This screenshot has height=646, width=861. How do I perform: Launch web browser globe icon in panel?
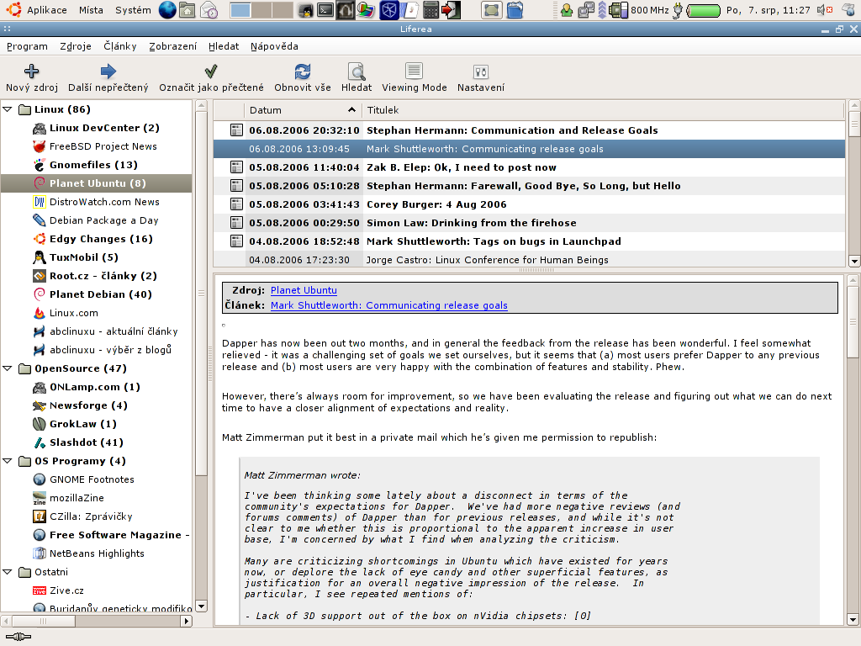click(167, 10)
